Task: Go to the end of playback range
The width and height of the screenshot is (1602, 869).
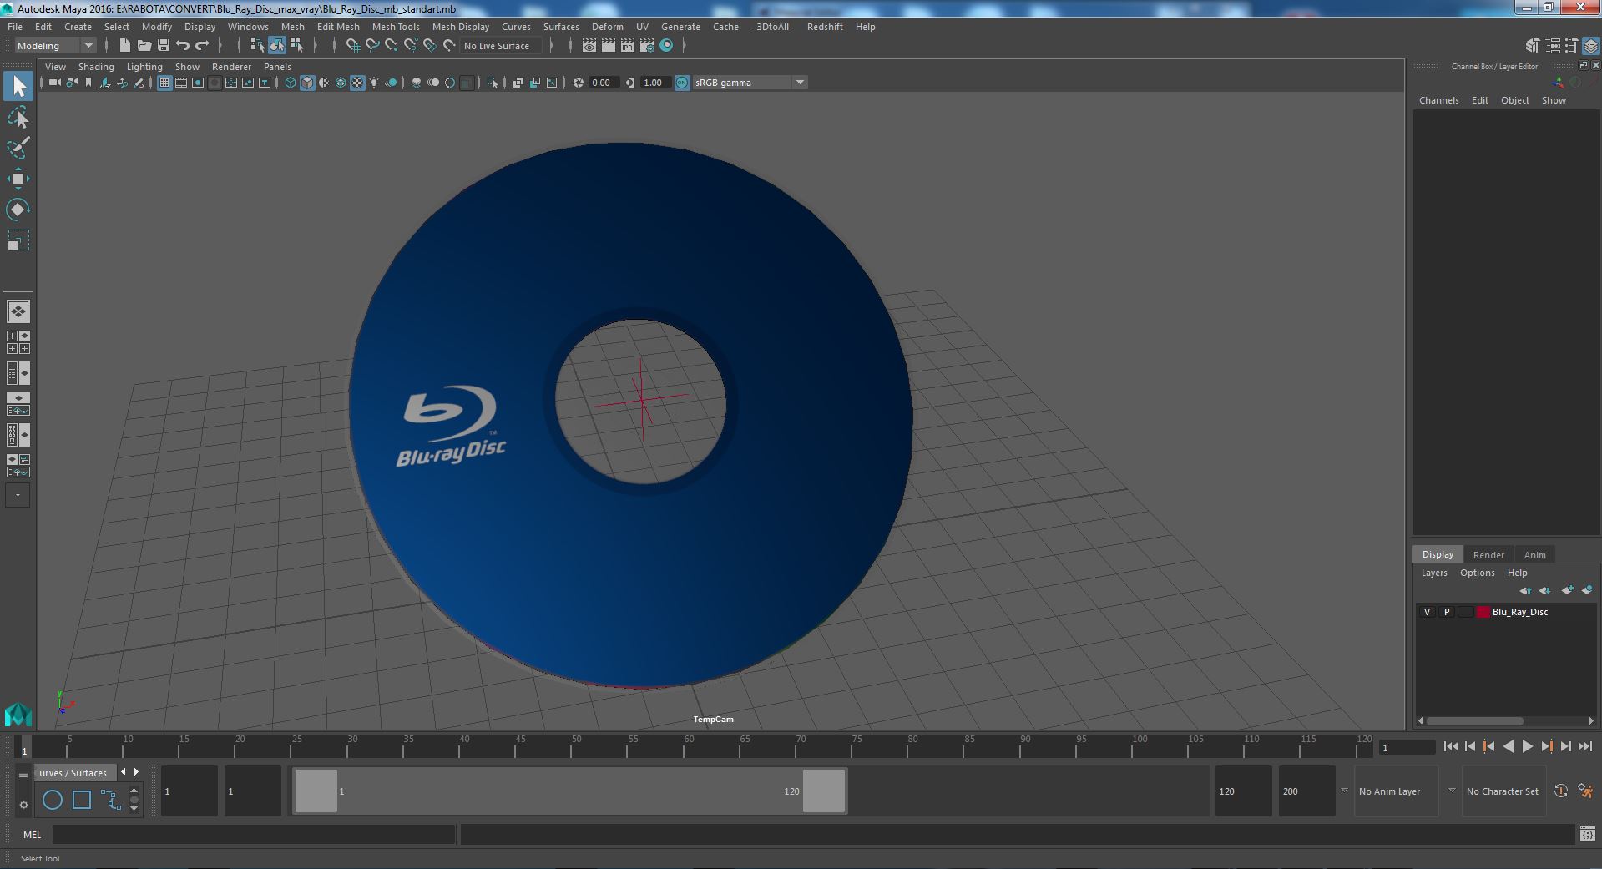Action: (1585, 747)
